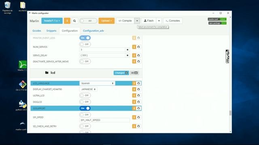Enable the SD_CHECK_AND_RETRY switch
The width and height of the screenshot is (259, 145).
pos(85,126)
